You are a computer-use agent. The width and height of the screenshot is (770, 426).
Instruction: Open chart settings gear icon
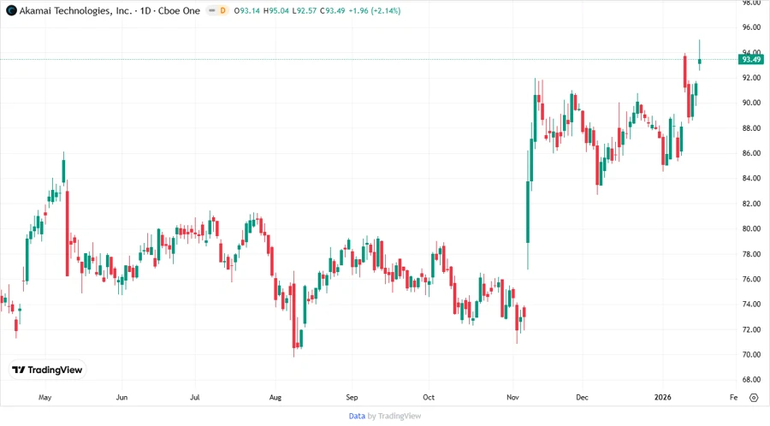point(754,398)
